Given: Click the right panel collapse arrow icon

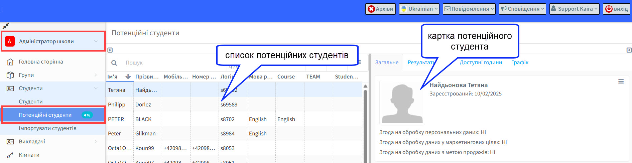Looking at the screenshot, I should tap(629, 50).
